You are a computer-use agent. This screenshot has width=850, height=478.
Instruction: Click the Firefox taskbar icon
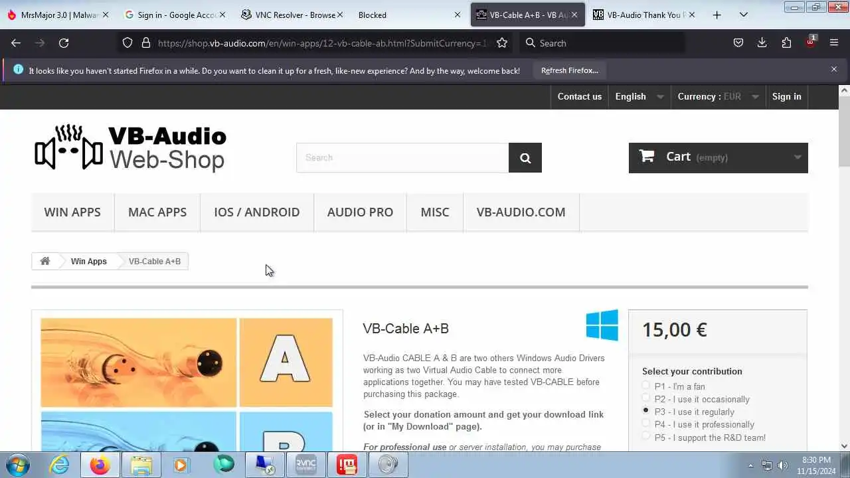coord(100,465)
